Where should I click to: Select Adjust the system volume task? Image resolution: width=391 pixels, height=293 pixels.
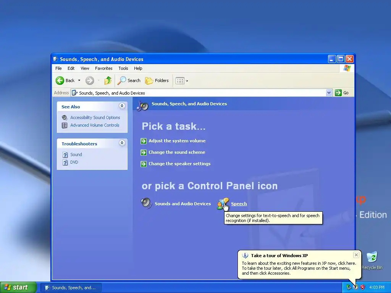tap(177, 141)
